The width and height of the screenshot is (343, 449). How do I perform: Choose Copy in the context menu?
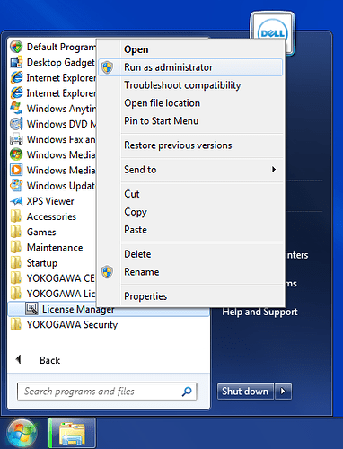coord(190,212)
